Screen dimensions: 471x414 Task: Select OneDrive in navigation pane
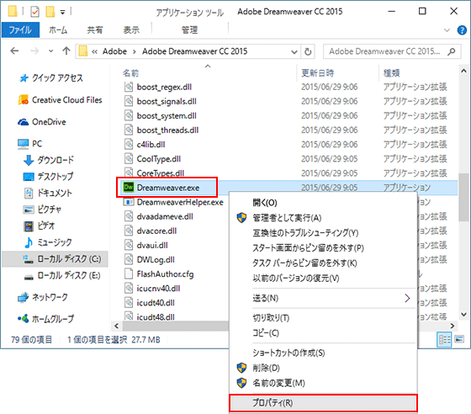click(42, 122)
